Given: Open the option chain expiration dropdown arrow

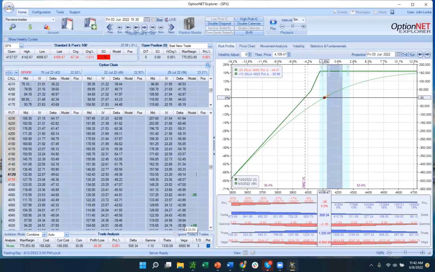Looking at the screenshot, I should (16, 73).
